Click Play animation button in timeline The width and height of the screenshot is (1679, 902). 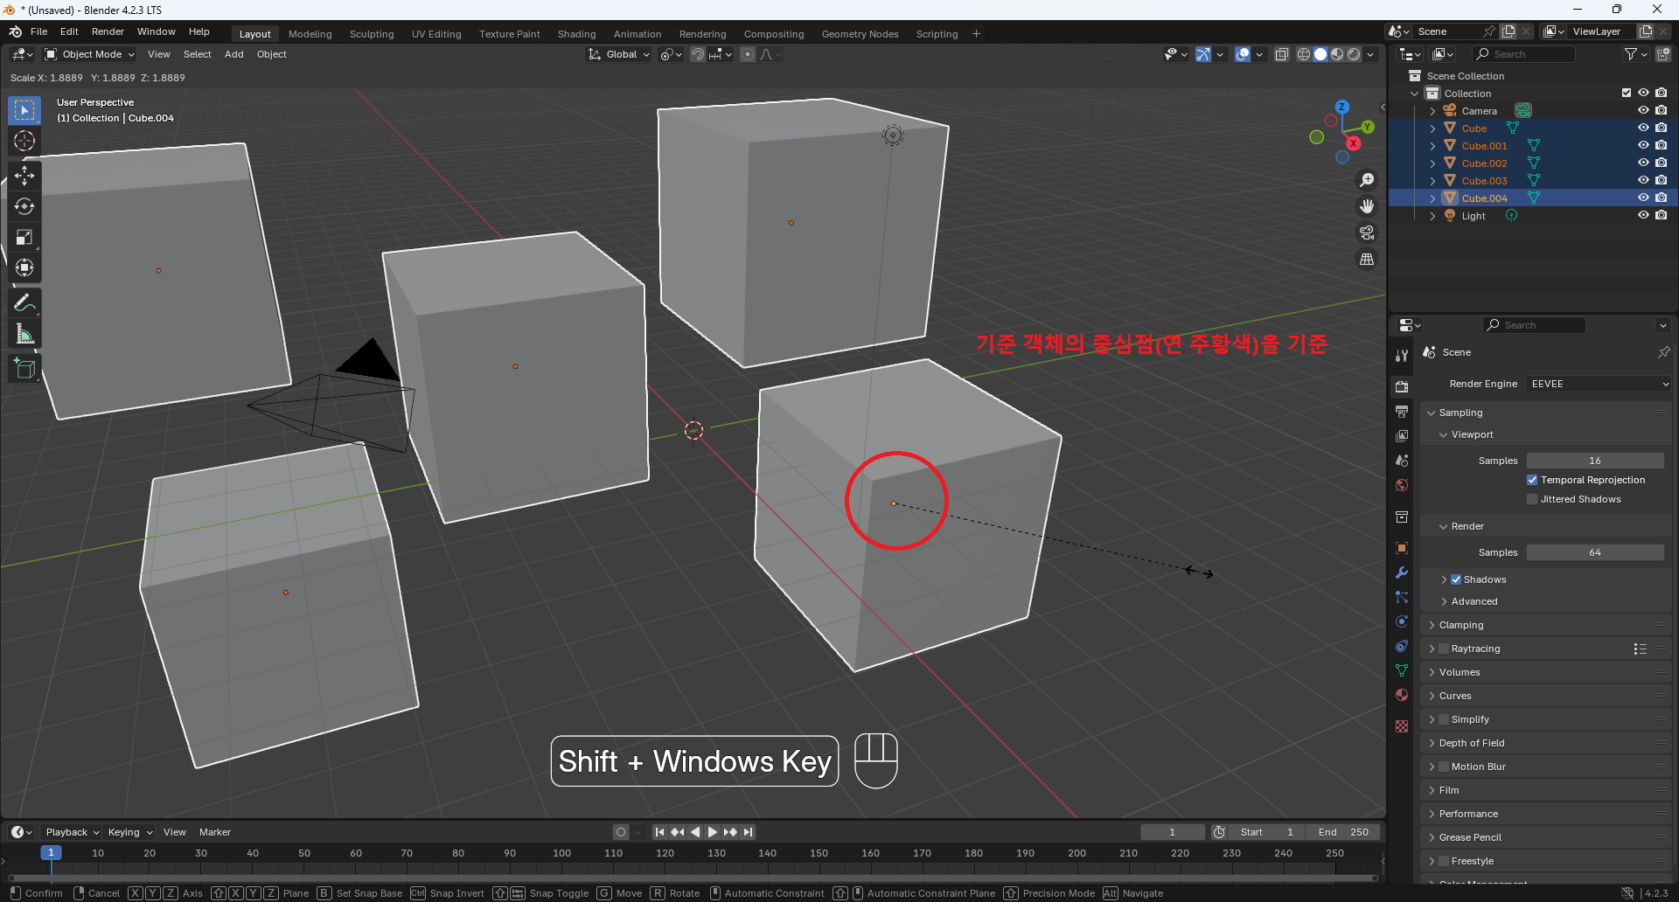click(713, 832)
